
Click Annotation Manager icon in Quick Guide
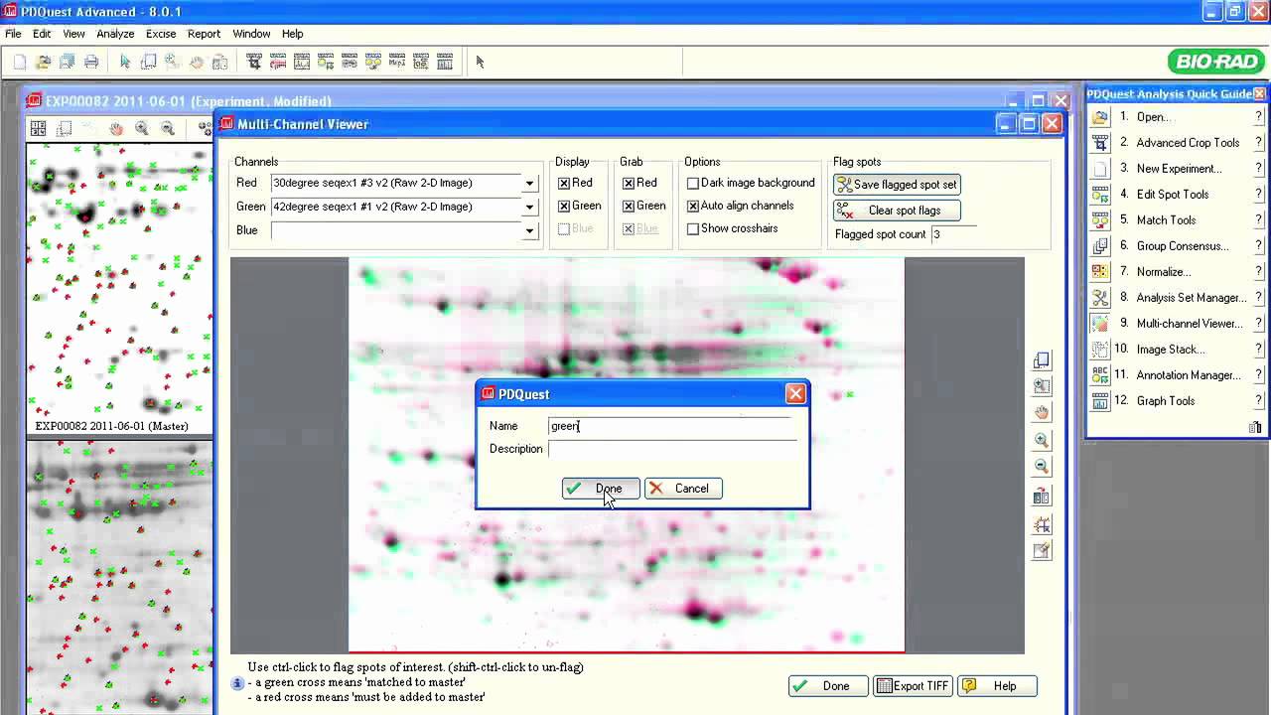point(1100,375)
